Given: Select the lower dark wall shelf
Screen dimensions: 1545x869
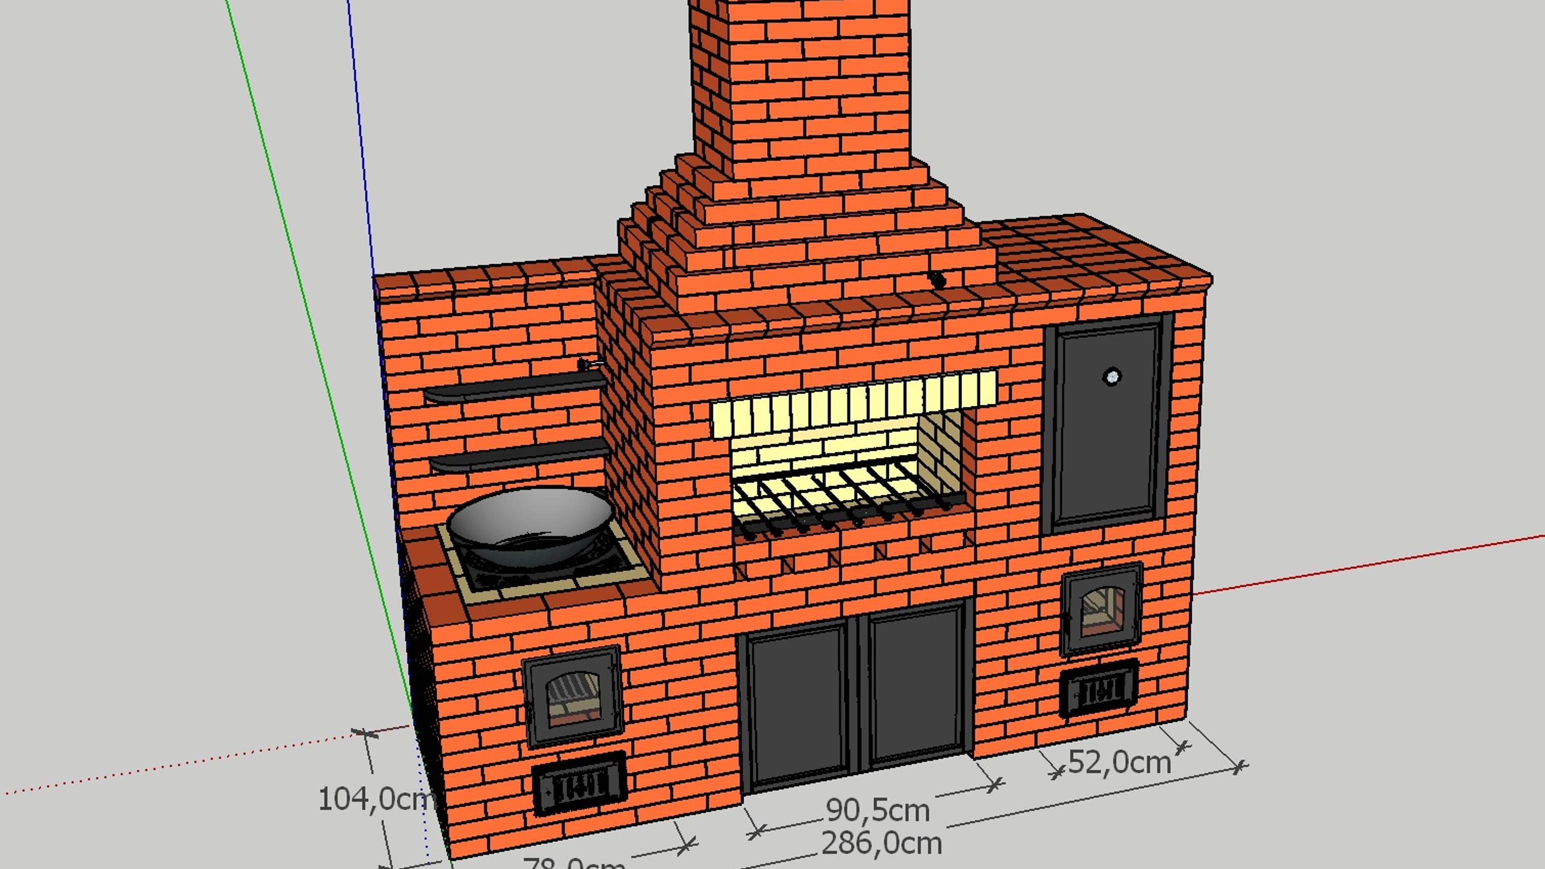Looking at the screenshot, I should (x=519, y=454).
